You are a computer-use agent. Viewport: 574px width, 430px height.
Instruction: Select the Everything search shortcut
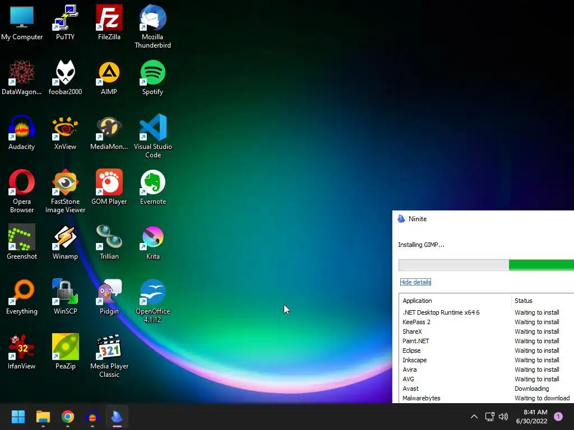point(22,297)
